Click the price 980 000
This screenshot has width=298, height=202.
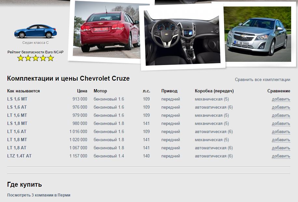[x=80, y=124]
